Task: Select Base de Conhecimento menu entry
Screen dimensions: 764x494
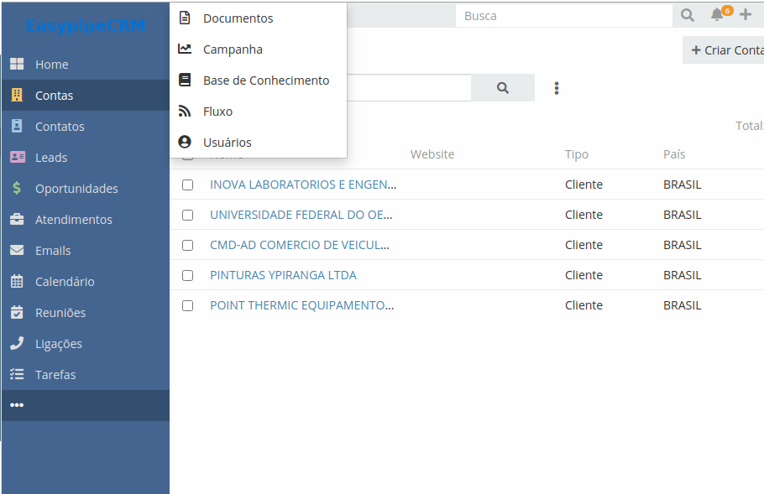Action: point(259,81)
